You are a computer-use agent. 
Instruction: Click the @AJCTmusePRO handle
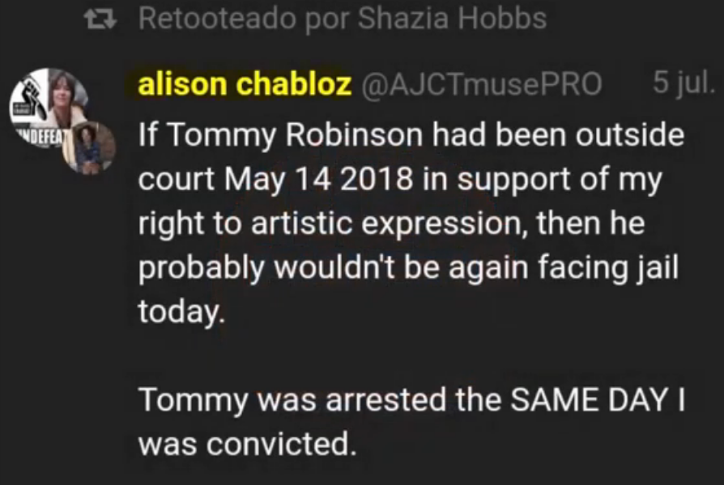click(x=482, y=84)
